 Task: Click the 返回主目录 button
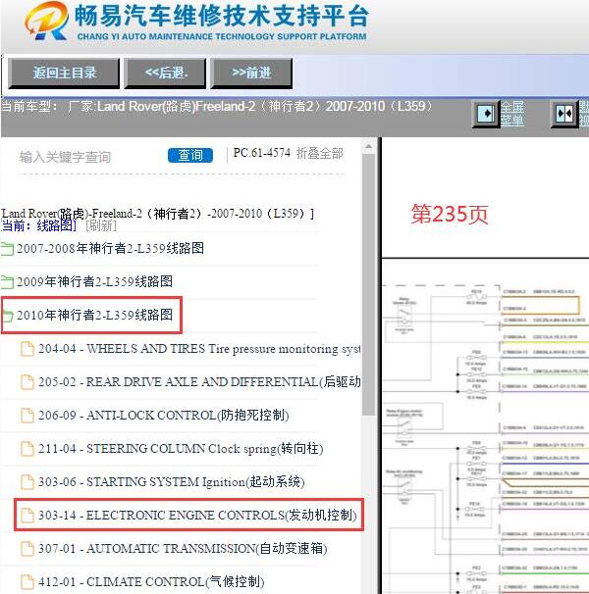pos(64,74)
